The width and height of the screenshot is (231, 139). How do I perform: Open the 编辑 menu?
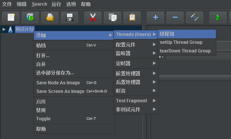21,4
